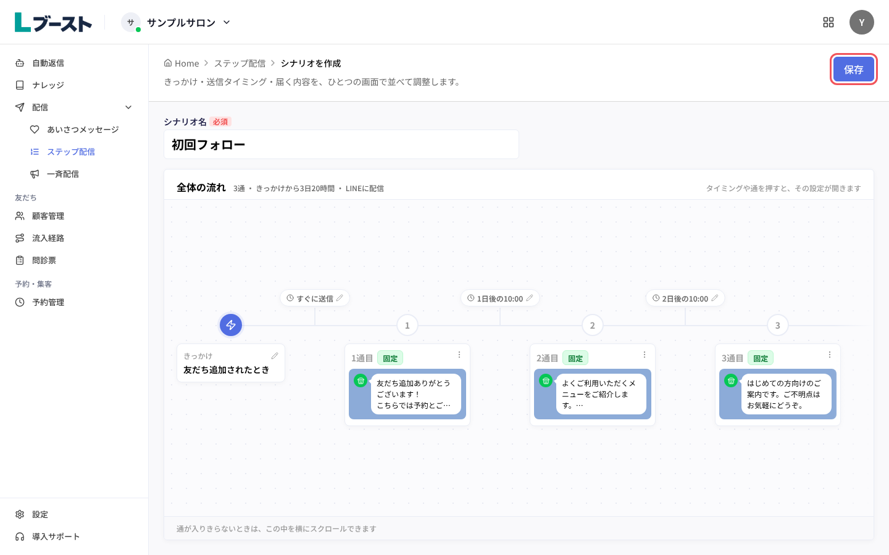The width and height of the screenshot is (889, 555).
Task: Open the 1通目 more options menu
Action: click(x=459, y=355)
